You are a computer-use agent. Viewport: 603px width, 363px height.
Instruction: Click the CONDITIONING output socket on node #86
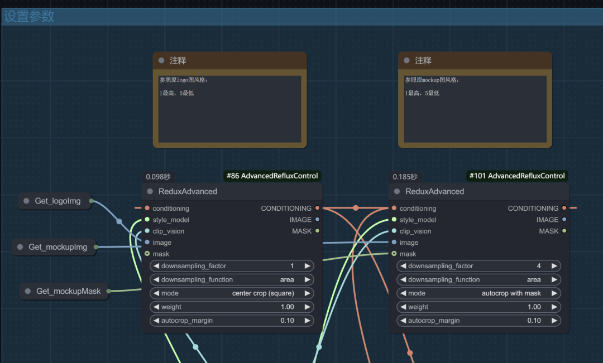(317, 208)
